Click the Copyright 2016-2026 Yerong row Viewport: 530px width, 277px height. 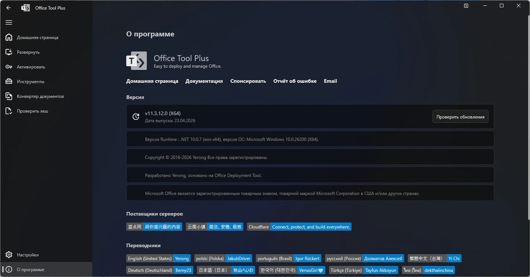tap(310, 157)
